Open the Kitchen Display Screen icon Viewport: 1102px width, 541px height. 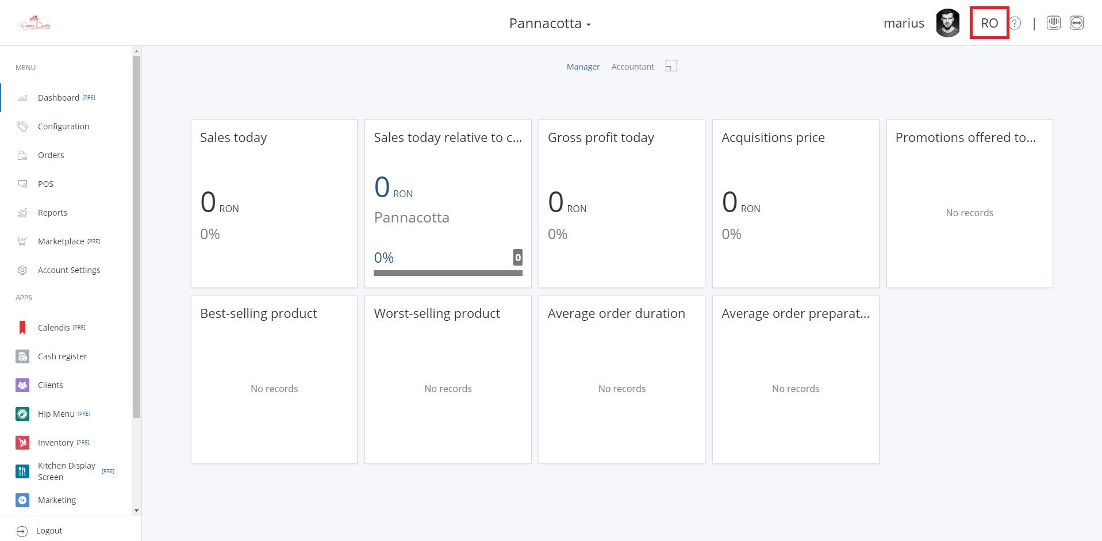(22, 471)
